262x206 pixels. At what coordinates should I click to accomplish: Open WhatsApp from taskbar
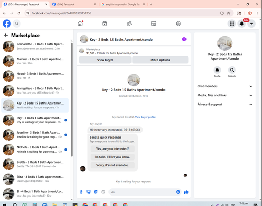click(x=25, y=205)
